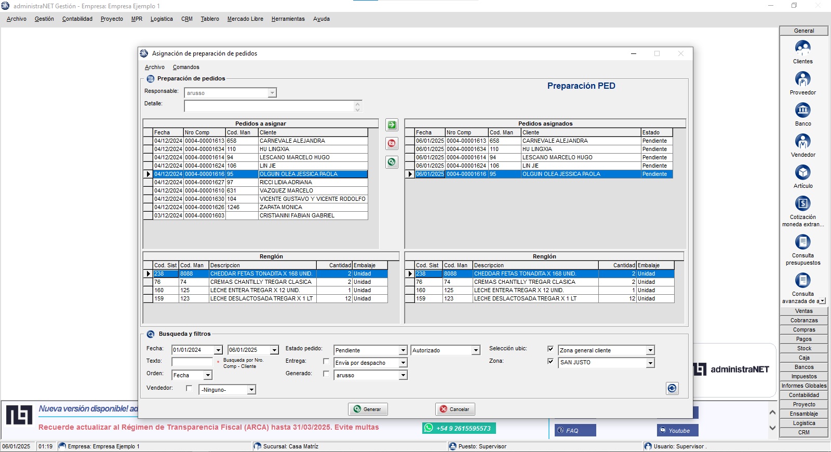Select Stock sidebar section
The image size is (831, 452).
coord(804,349)
